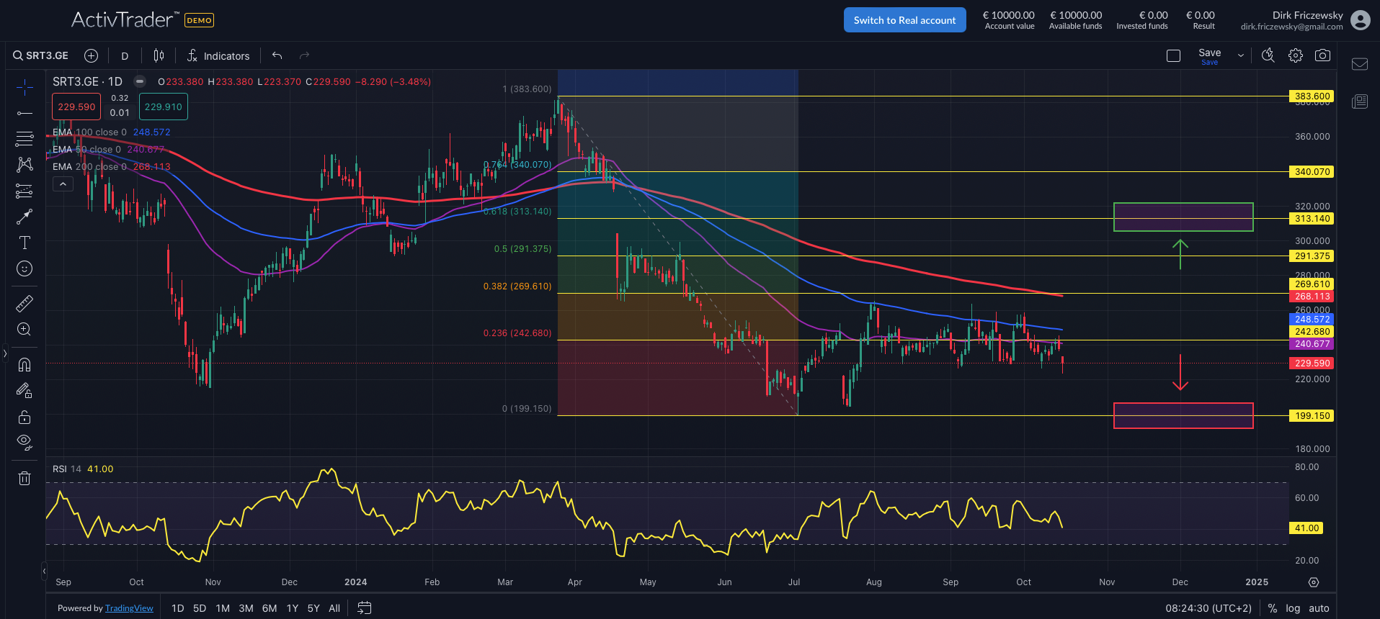The image size is (1380, 619).
Task: Select the crosshair cursor tool
Action: [x=25, y=88]
